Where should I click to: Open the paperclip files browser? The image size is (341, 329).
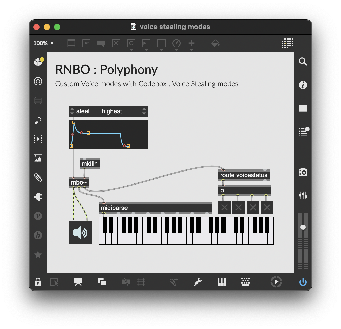(38, 177)
